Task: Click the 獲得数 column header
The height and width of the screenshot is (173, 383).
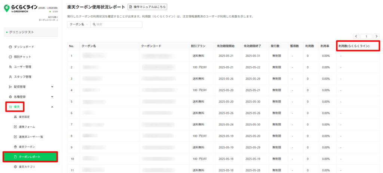Action: [295, 46]
